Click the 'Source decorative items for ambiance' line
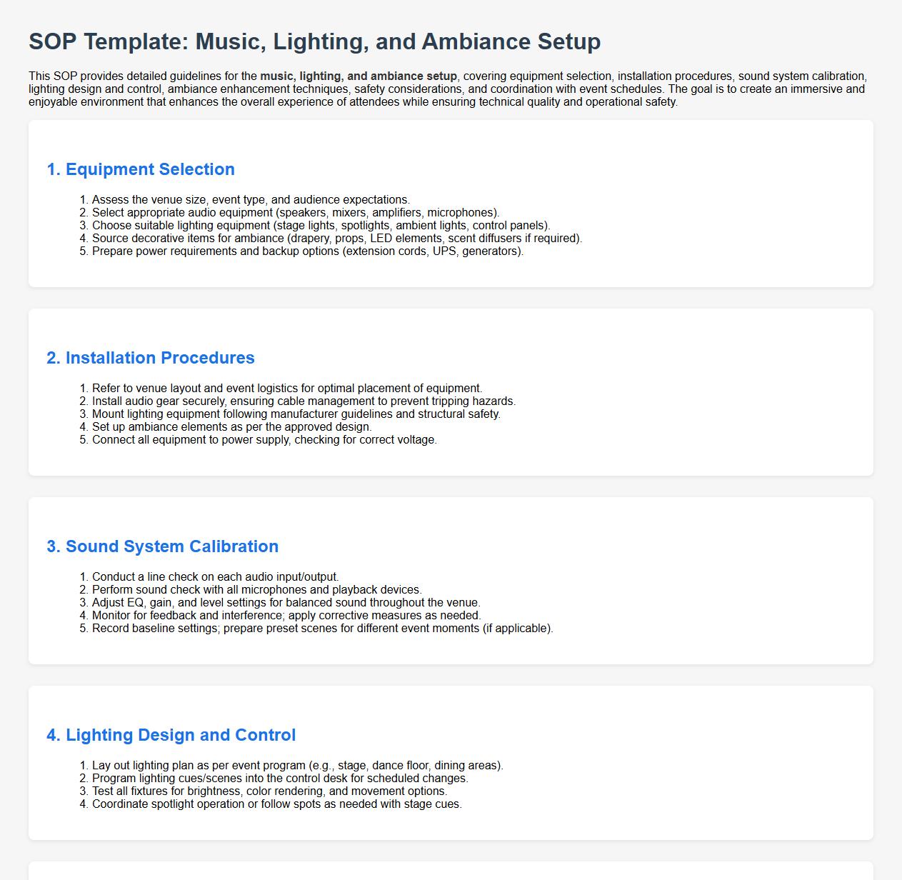The width and height of the screenshot is (902, 880). coord(337,239)
